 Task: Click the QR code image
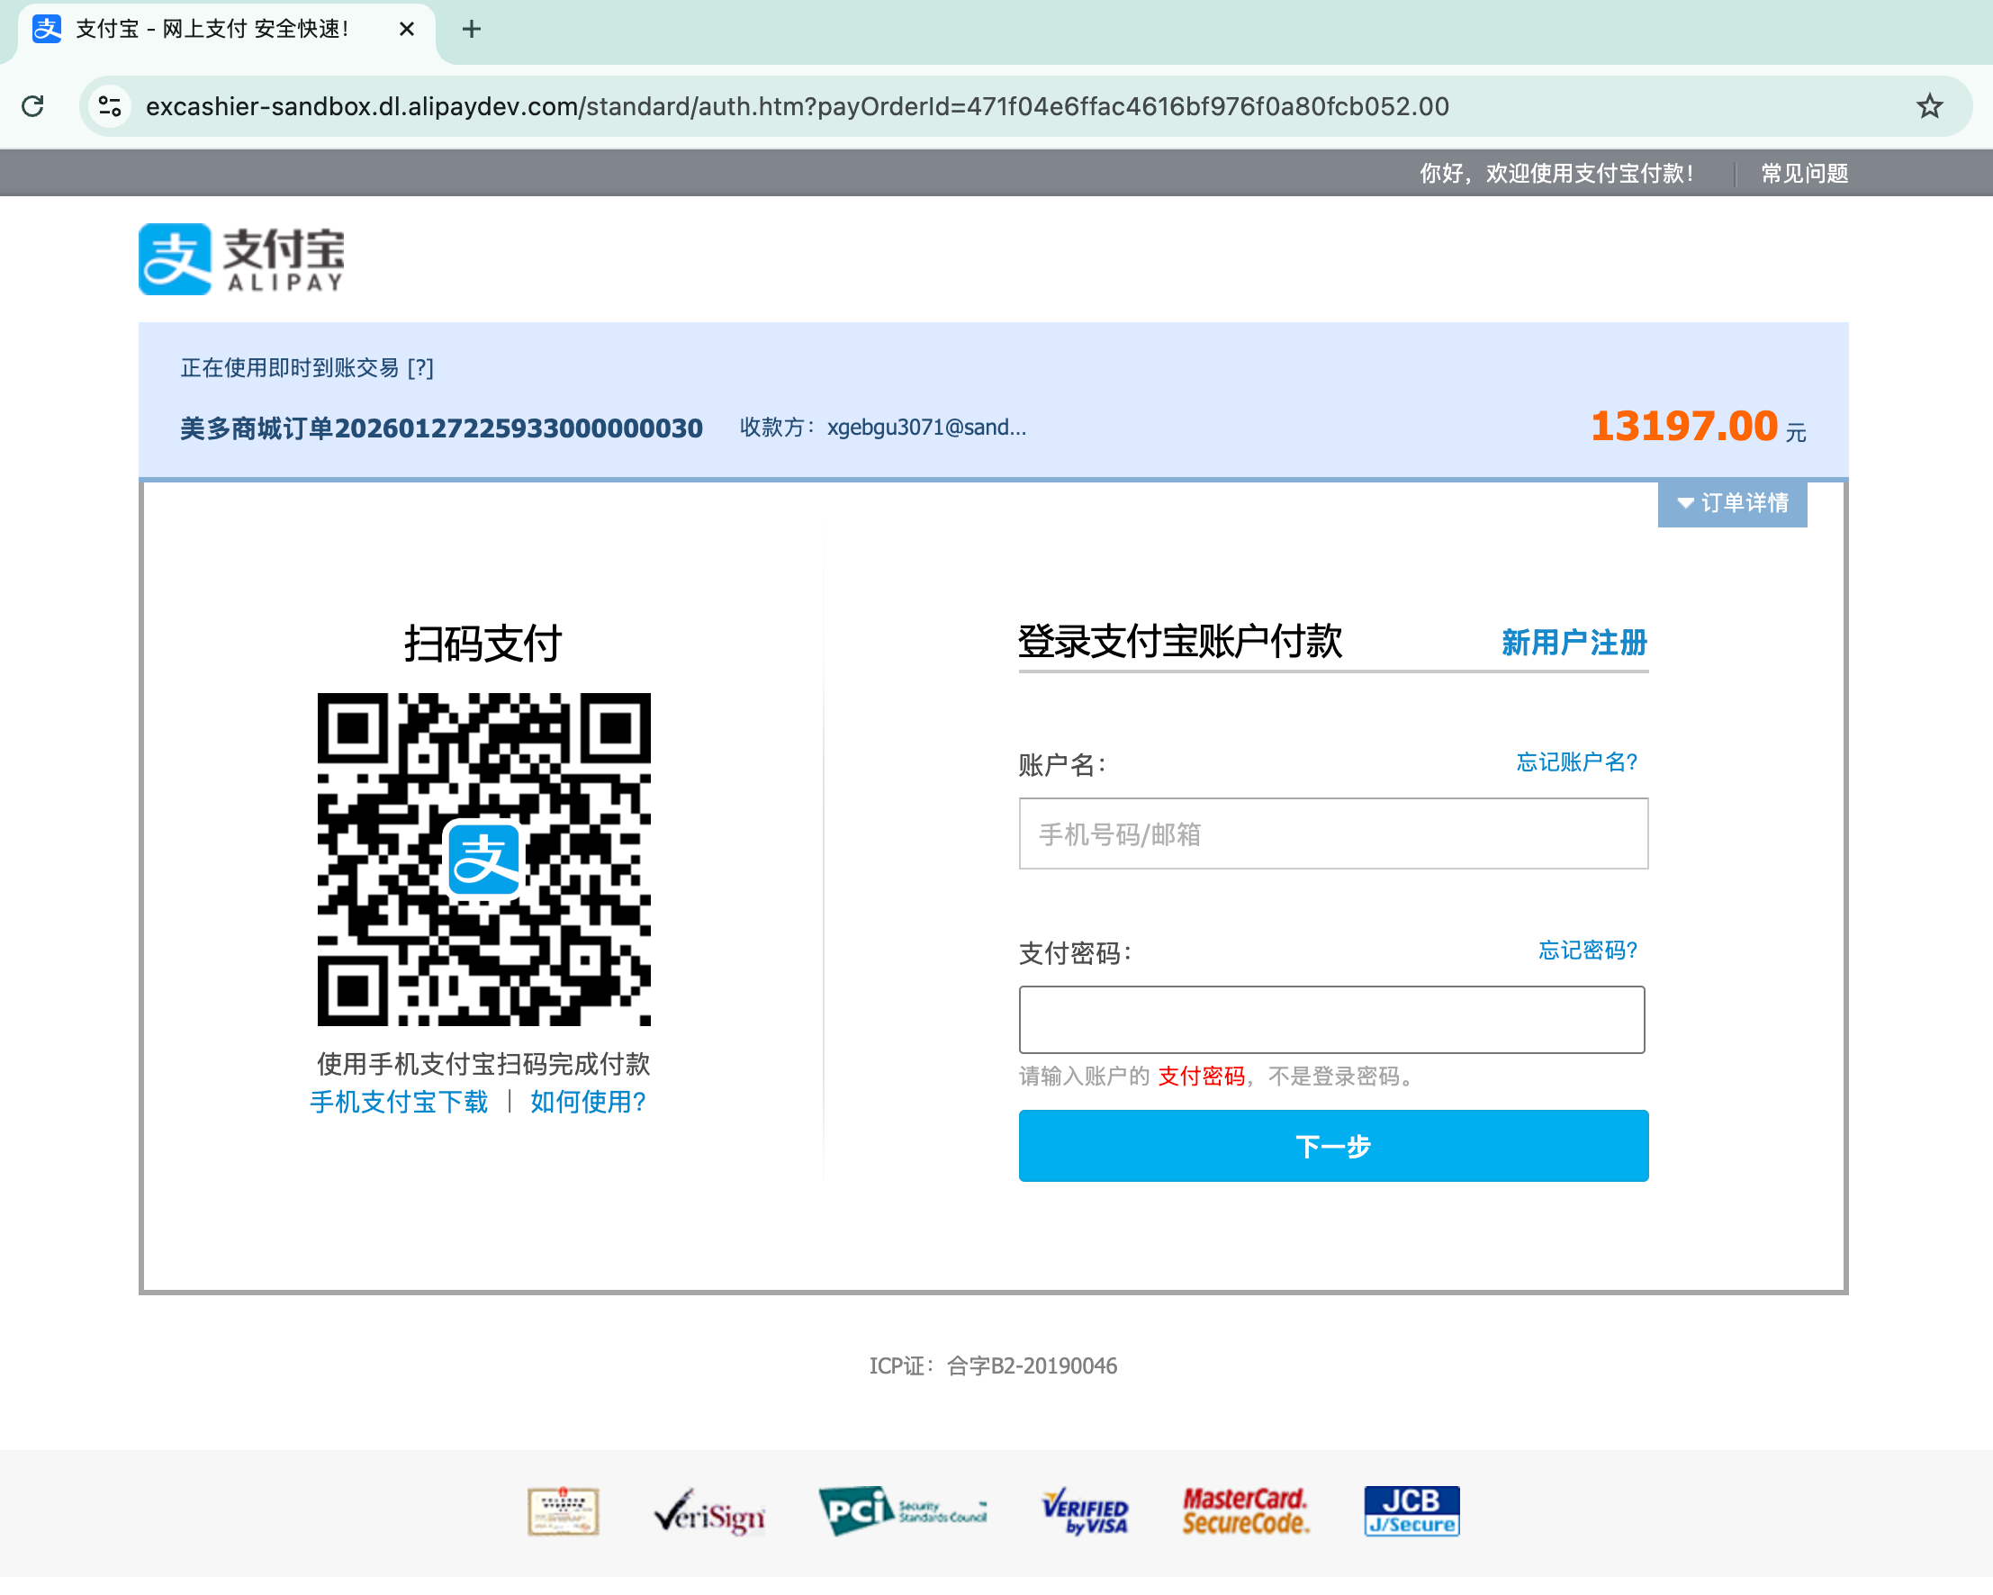pos(483,860)
